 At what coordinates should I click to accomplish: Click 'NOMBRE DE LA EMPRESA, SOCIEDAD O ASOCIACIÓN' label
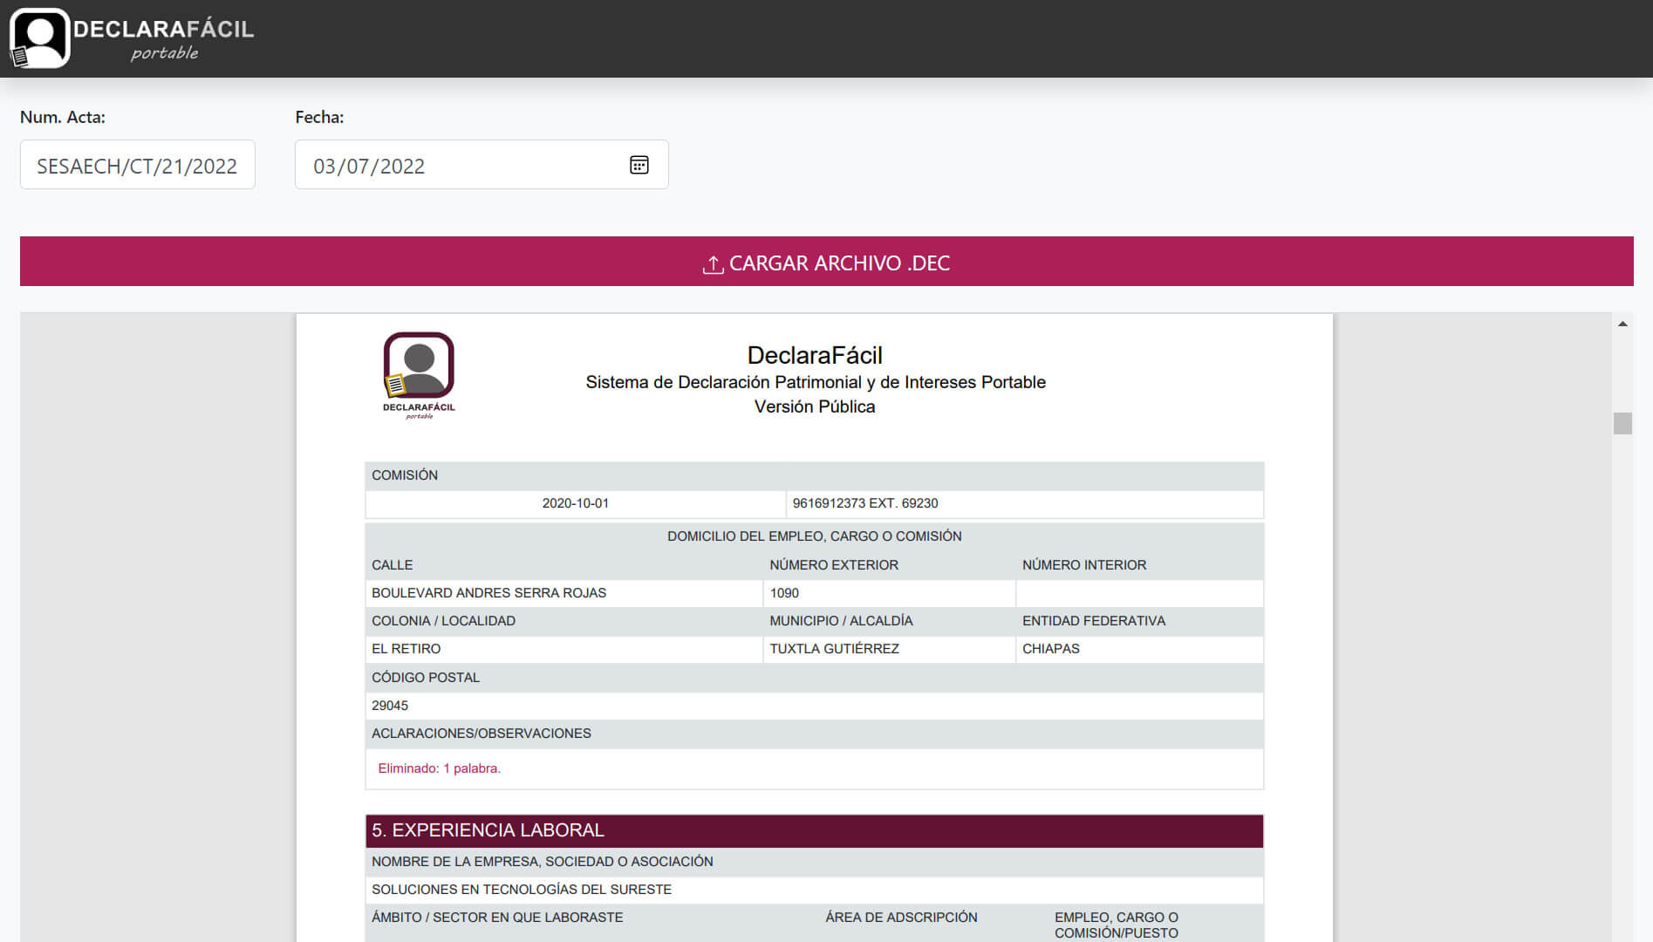(543, 862)
